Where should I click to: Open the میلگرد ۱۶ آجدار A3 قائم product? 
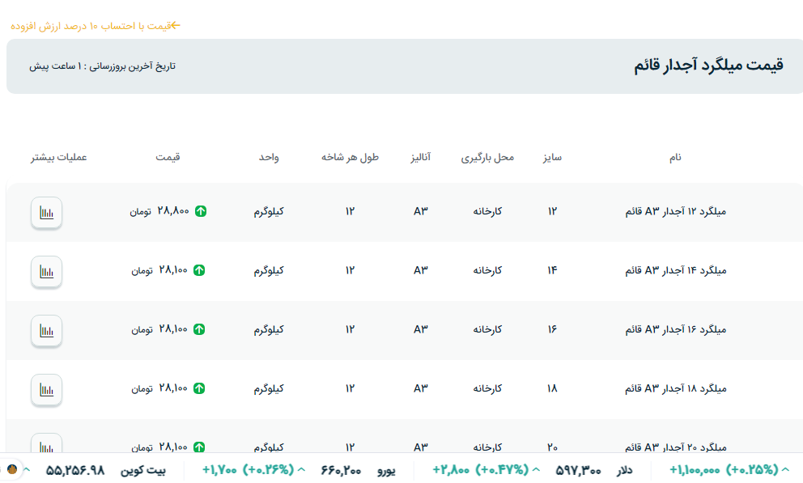coord(676,329)
